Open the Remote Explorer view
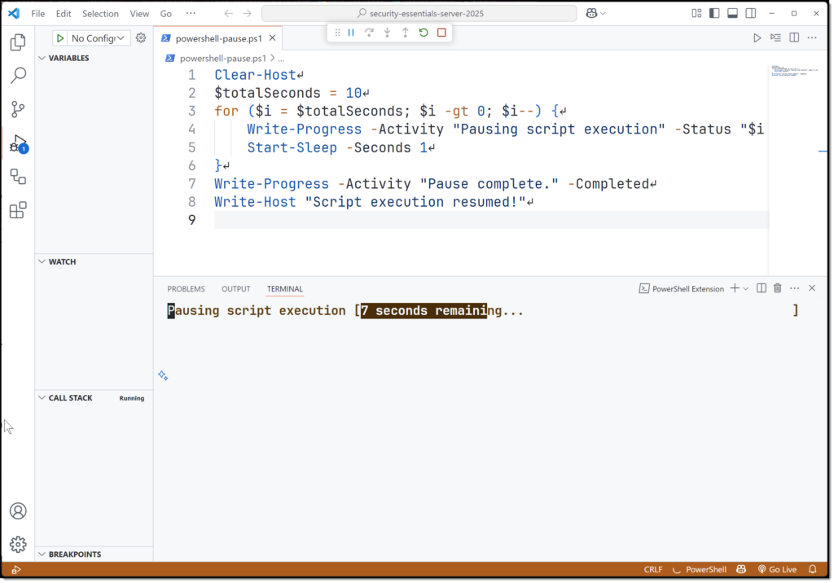Screen dimensions: 834x583 18,177
